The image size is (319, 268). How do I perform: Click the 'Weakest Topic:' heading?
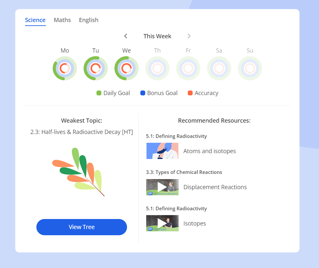point(82,121)
